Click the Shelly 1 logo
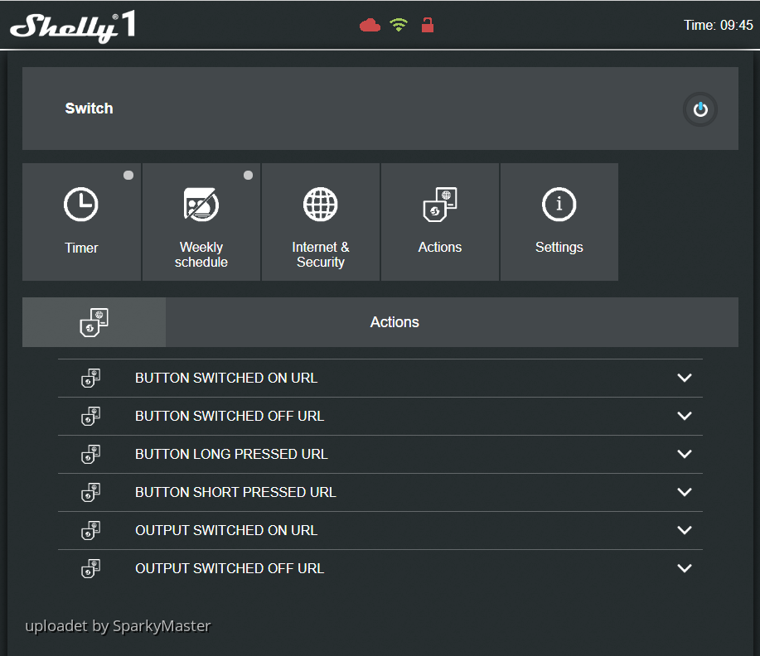760x656 pixels. (x=73, y=27)
